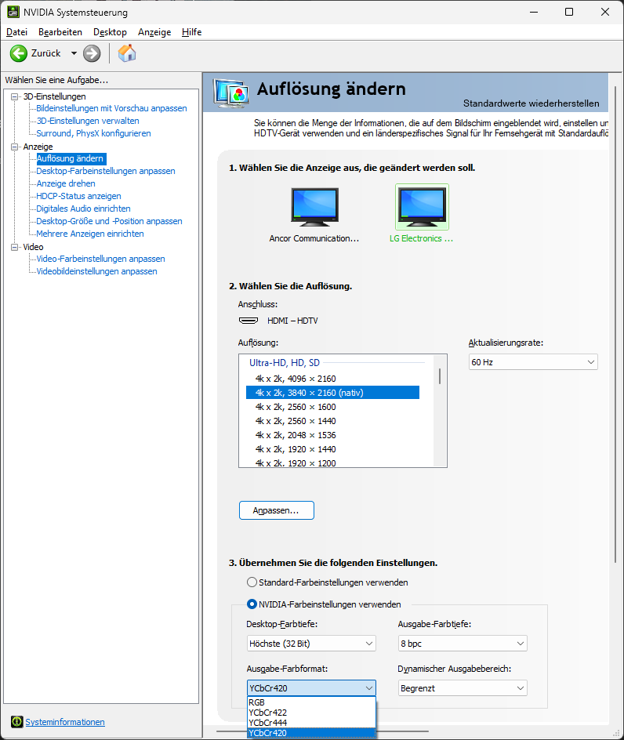
Task: Select resolution 2048 × 1536
Action: point(332,435)
